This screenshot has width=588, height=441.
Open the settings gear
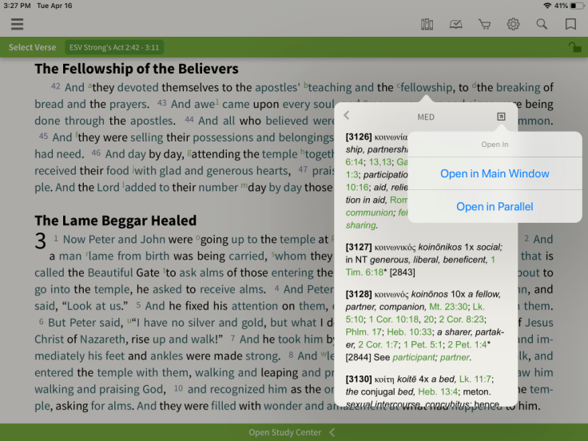tap(513, 24)
